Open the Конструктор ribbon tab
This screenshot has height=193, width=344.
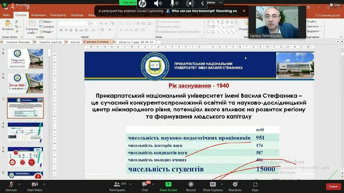point(58,15)
